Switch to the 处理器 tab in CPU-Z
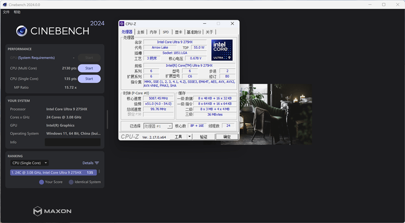This screenshot has height=223, width=405. coord(127,32)
